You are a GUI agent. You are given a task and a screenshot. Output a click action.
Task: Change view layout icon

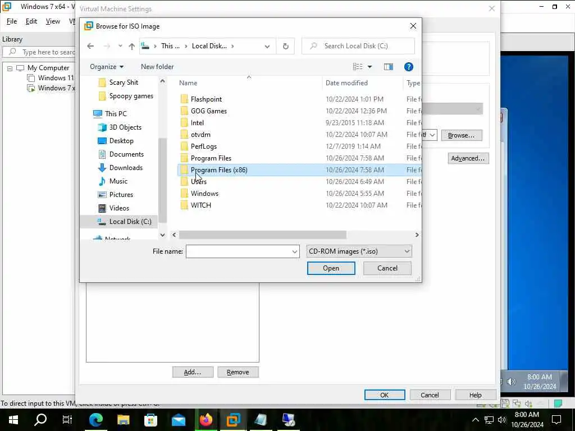click(358, 67)
